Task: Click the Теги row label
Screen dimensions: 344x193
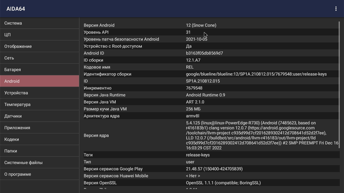Action: pos(88,155)
